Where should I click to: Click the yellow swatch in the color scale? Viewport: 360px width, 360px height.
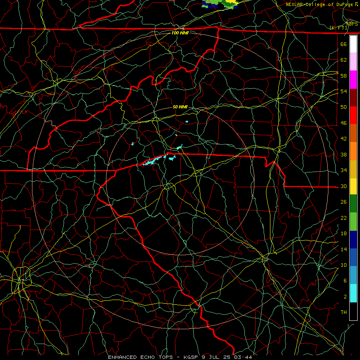[353, 186]
